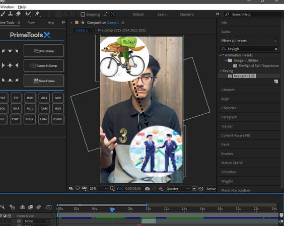Image resolution: width=284 pixels, height=226 pixels.
Task: Open the Help menu
Action: coord(22,7)
